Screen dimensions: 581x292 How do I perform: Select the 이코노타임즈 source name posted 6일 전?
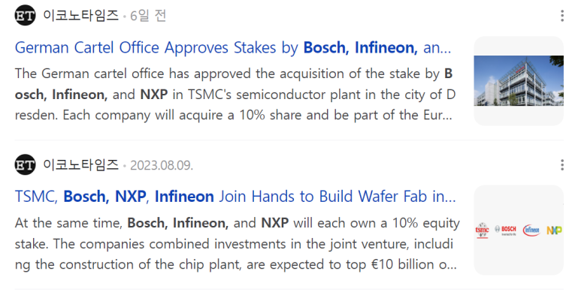80,16
